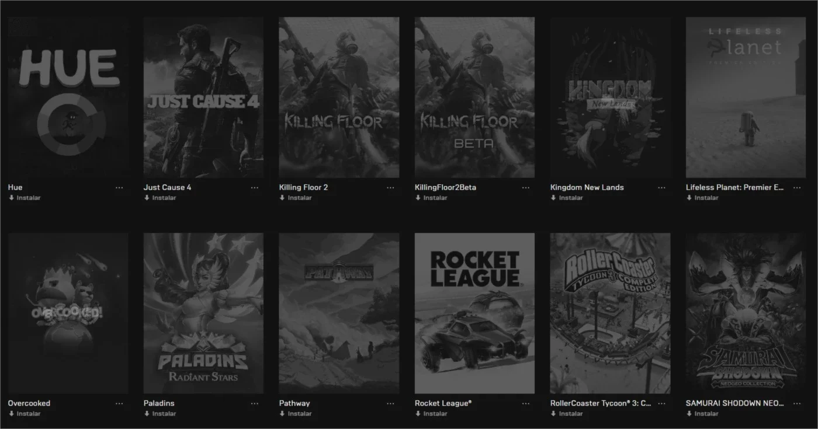818x429 pixels.
Task: Open the Just Cause 4 cover art
Action: click(203, 97)
